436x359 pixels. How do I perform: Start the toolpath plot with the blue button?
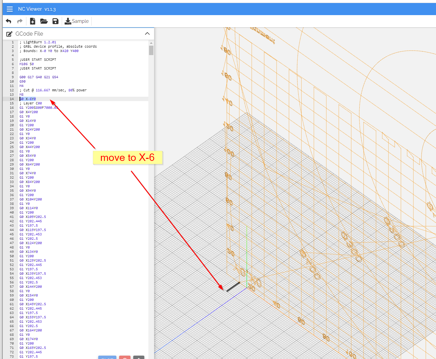pyautogui.click(x=107, y=358)
